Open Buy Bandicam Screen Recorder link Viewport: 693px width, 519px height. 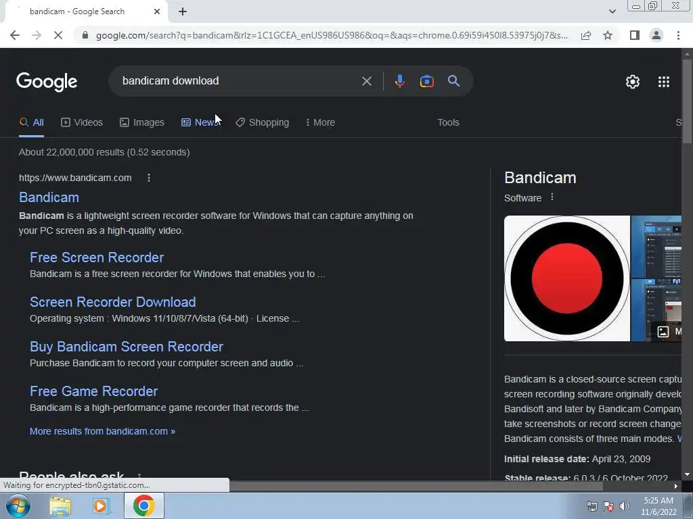pyautogui.click(x=127, y=347)
